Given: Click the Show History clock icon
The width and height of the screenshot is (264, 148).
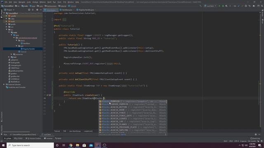Looking at the screenshot, I should tap(246, 6).
